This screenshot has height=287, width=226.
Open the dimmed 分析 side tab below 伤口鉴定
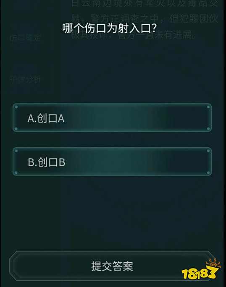pyautogui.click(x=25, y=79)
